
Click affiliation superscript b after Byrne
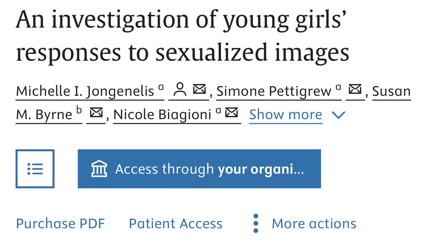coord(79,111)
